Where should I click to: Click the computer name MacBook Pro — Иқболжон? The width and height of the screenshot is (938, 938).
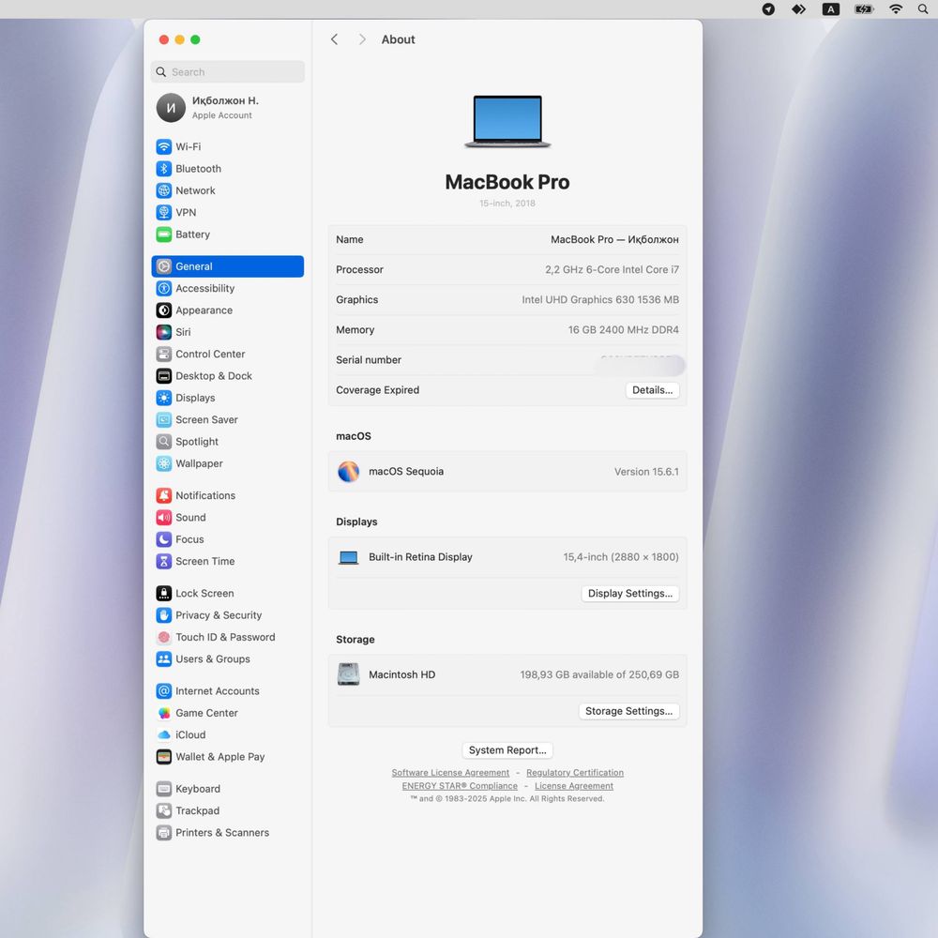point(614,239)
